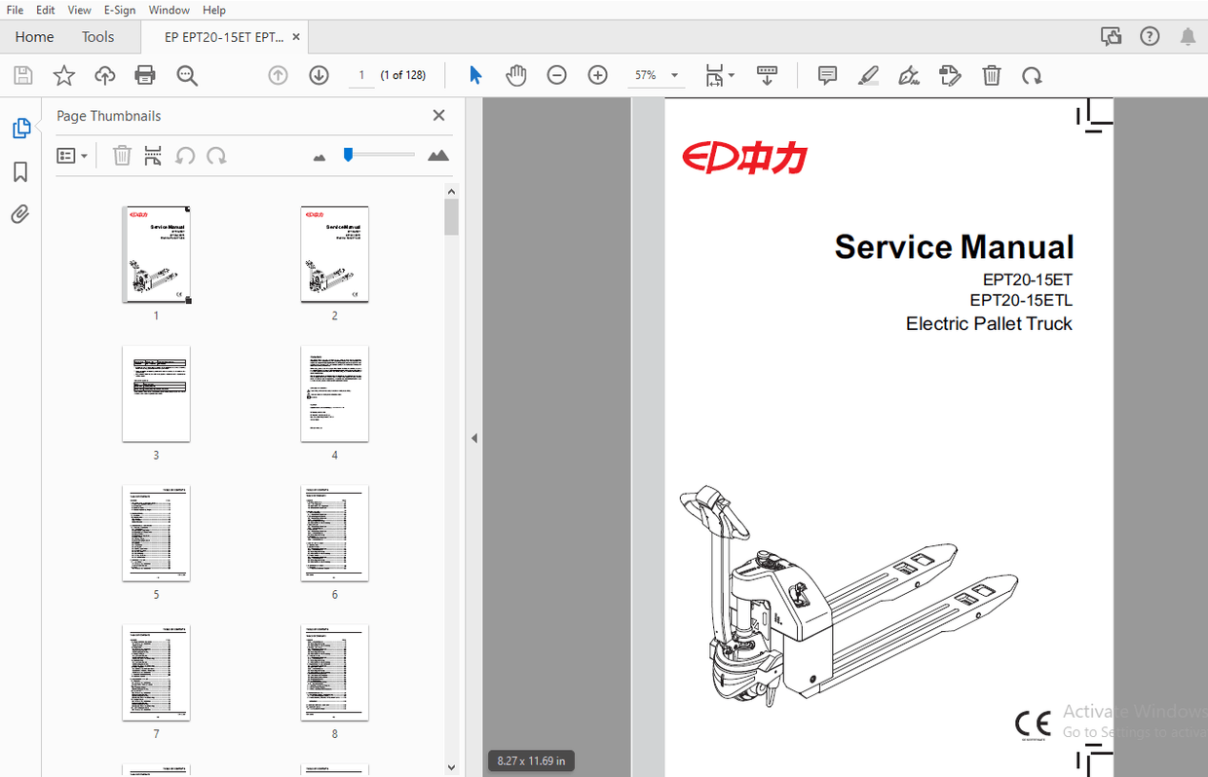Image resolution: width=1208 pixels, height=777 pixels.
Task: Open the Attachments panel
Action: [x=22, y=214]
